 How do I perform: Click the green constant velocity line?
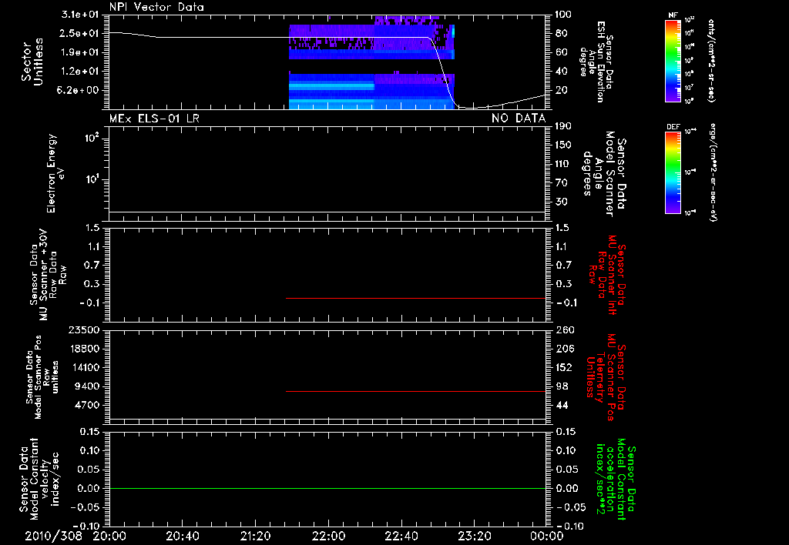pyautogui.click(x=327, y=488)
